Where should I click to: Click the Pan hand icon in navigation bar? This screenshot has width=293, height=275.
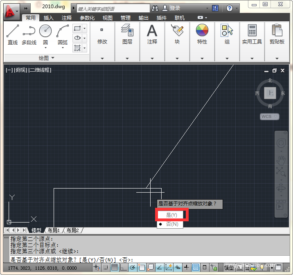pyautogui.click(x=281, y=160)
